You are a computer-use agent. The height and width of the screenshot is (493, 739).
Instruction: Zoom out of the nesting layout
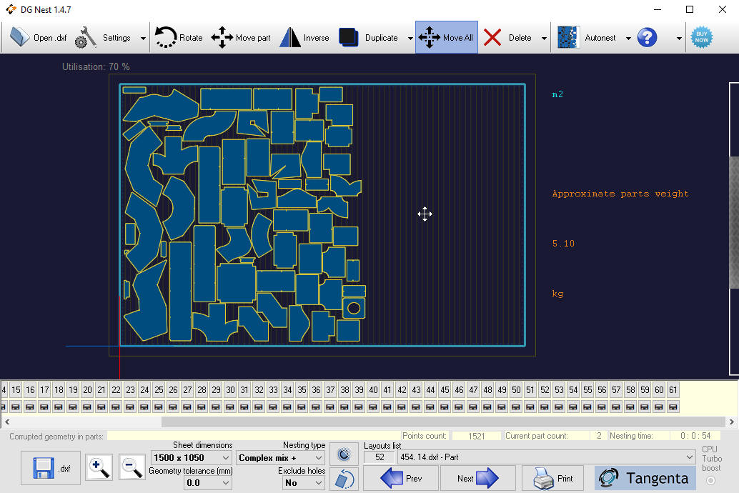click(132, 467)
